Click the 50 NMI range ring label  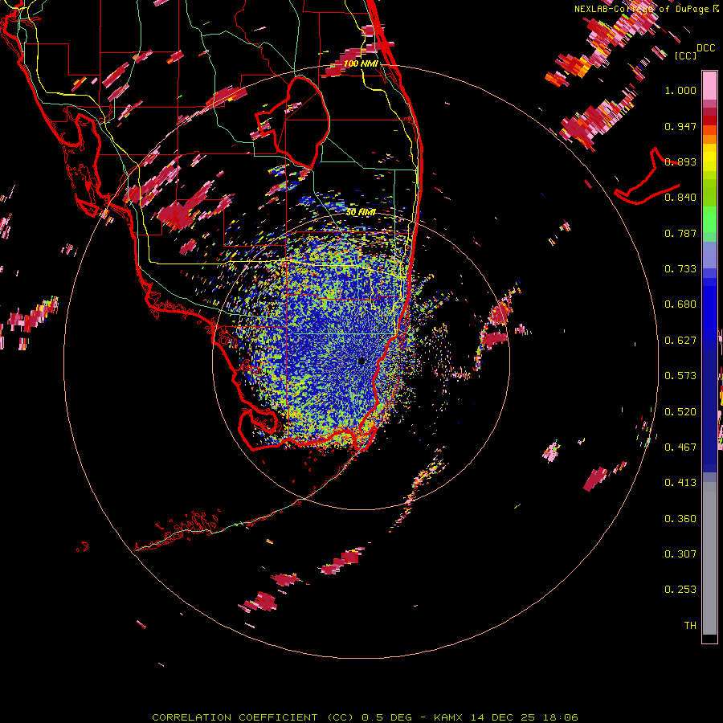(361, 212)
